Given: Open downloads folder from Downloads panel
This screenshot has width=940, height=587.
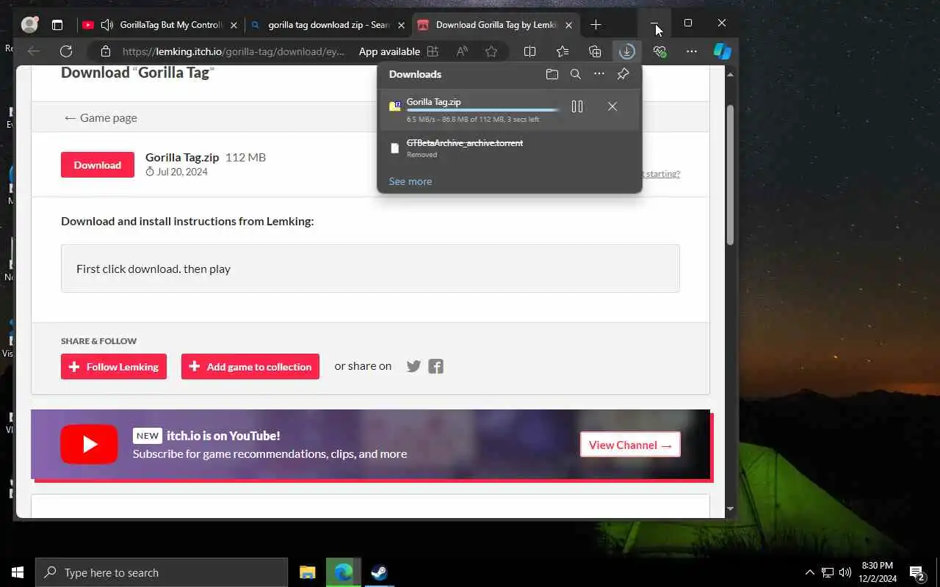Looking at the screenshot, I should [552, 74].
